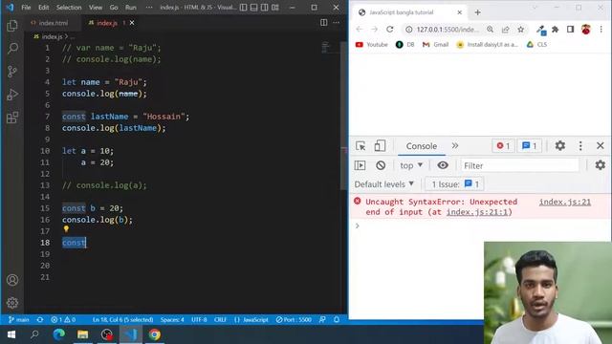Open editor More Actions ellipsis
612x344 pixels.
tap(336, 23)
